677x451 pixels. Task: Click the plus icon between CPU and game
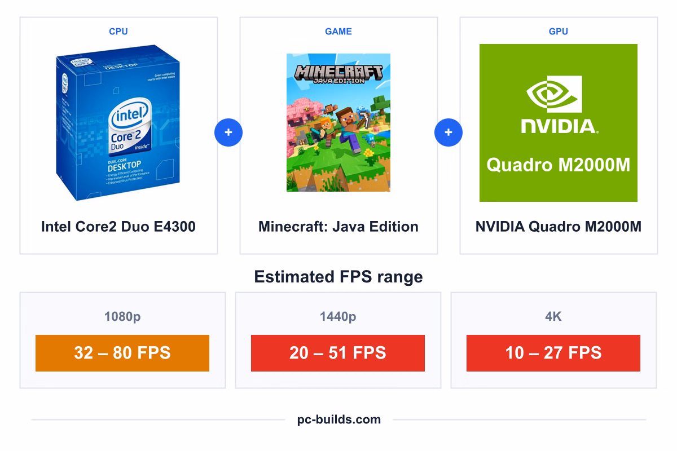(x=228, y=133)
